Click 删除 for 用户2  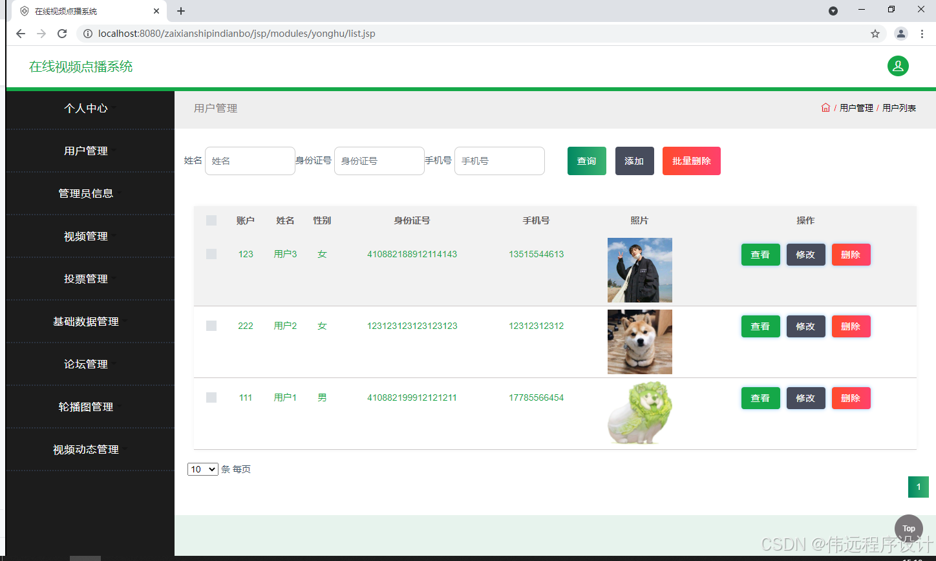coord(851,326)
